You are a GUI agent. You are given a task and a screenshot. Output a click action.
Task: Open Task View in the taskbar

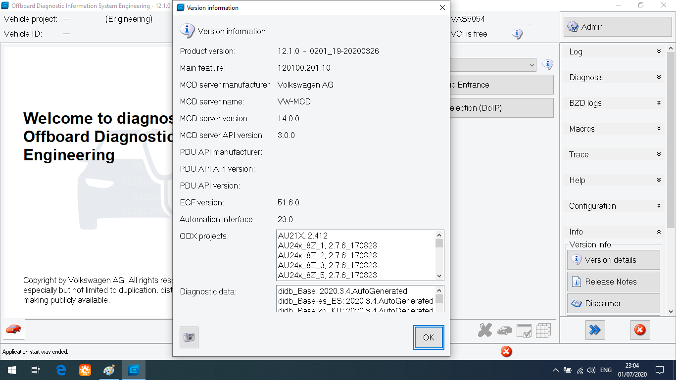(x=36, y=370)
